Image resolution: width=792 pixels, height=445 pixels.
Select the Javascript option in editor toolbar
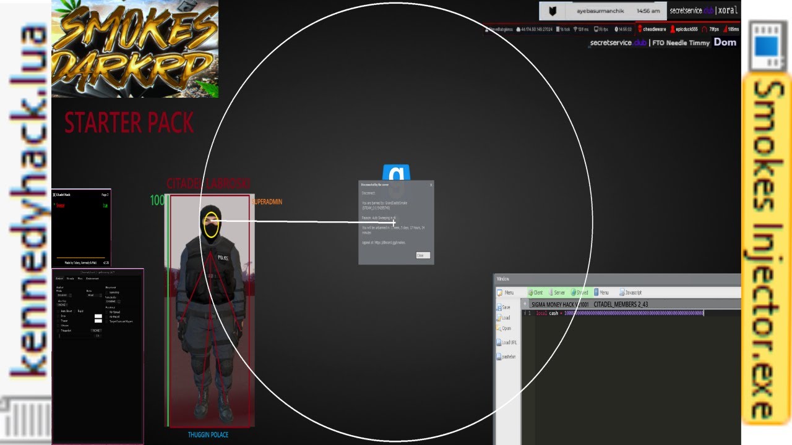[x=630, y=292]
